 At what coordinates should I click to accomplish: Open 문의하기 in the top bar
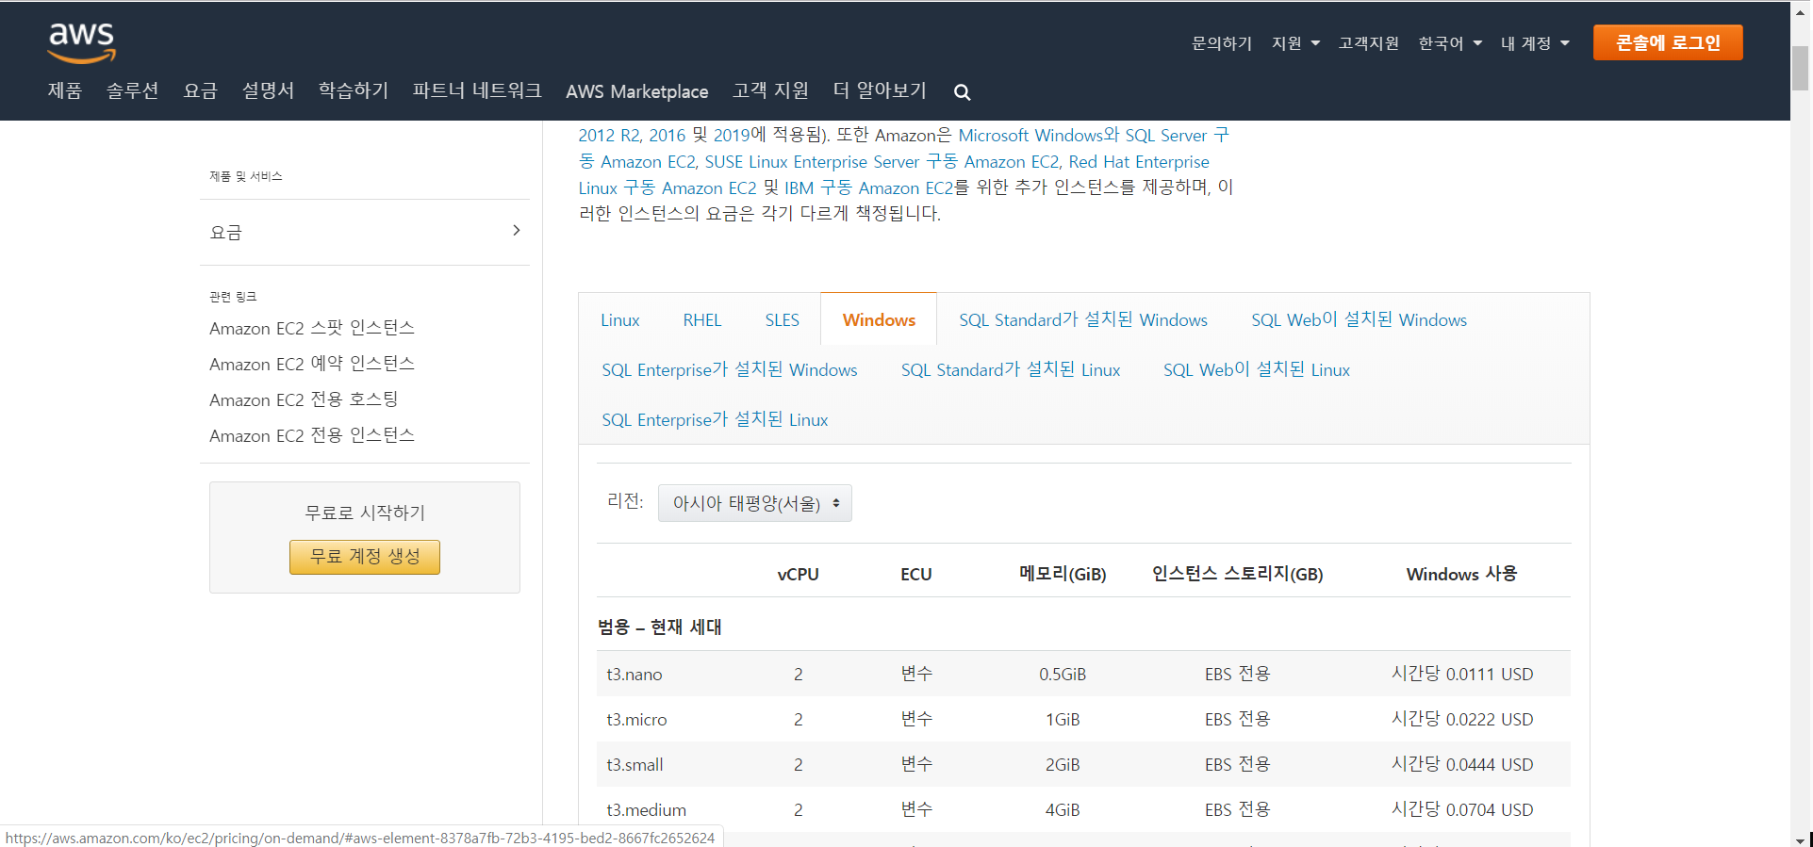tap(1221, 43)
